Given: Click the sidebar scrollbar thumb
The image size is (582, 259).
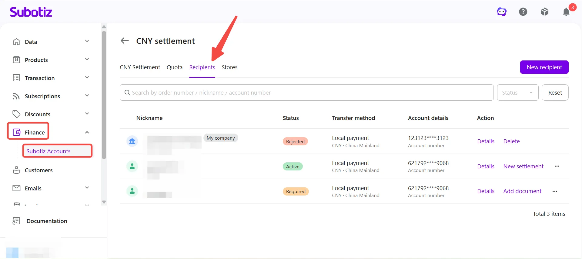Looking at the screenshot, I should click(104, 95).
